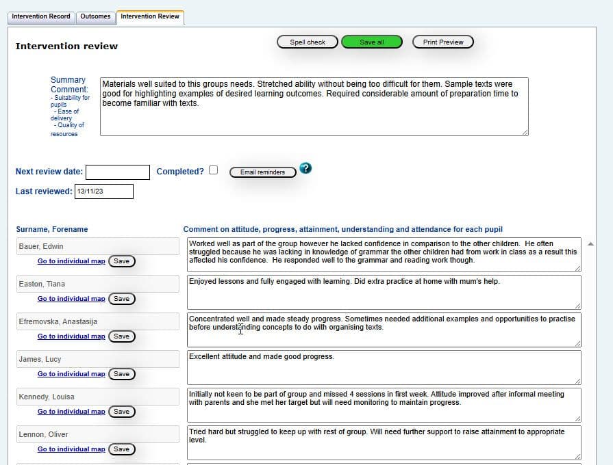The height and width of the screenshot is (465, 613).
Task: Save Kennedy, Louisa's comment
Action: coord(122,411)
